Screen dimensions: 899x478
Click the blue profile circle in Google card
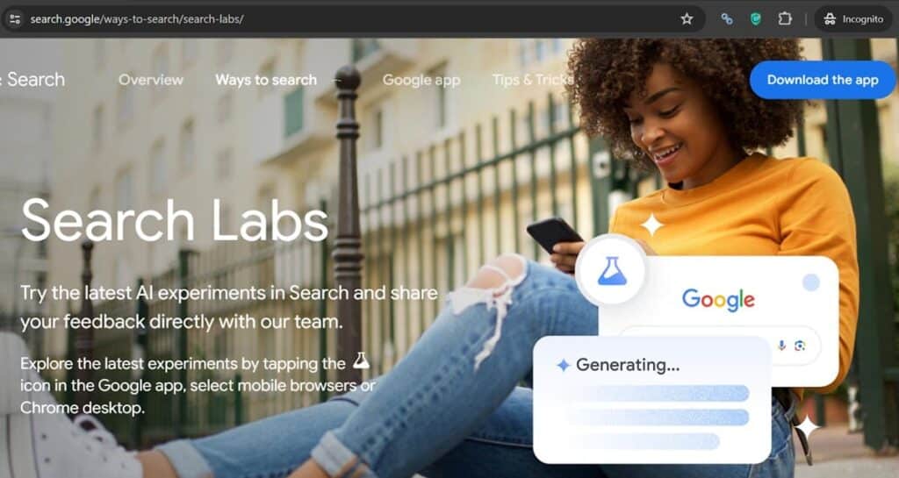[x=810, y=282]
